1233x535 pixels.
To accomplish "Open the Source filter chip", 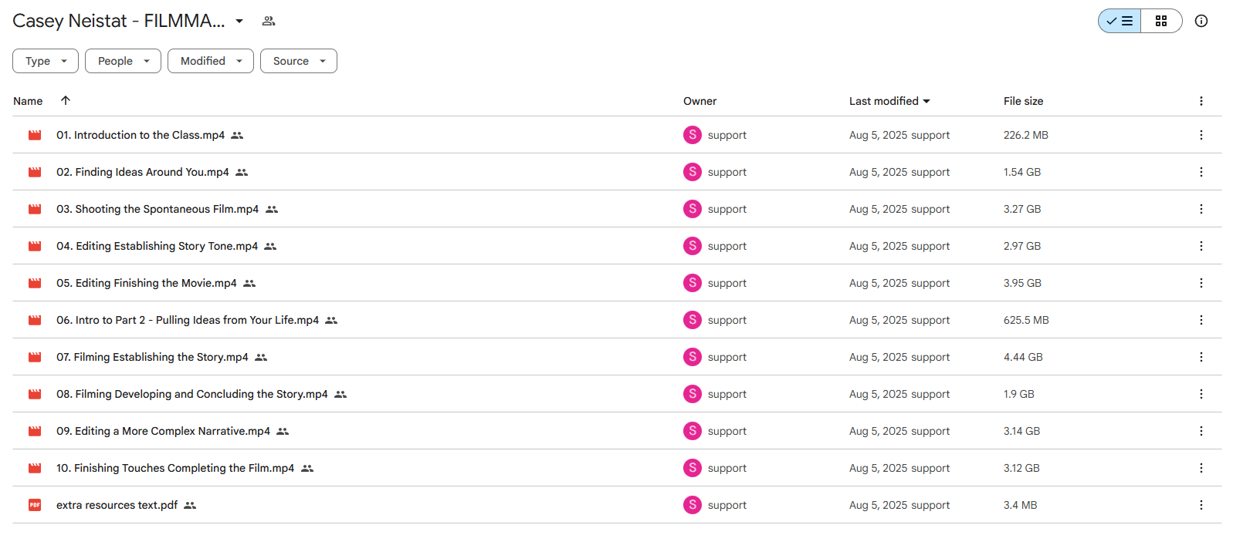I will [x=299, y=61].
